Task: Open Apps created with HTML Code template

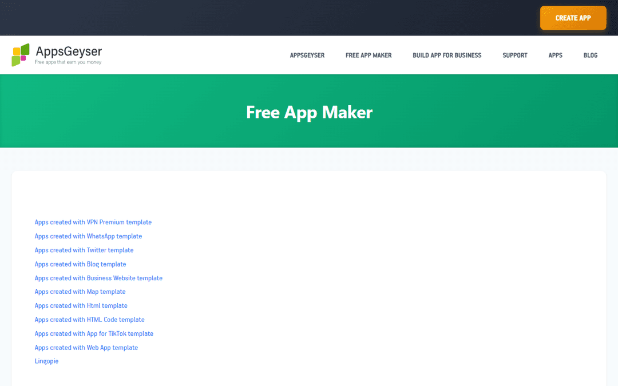Action: click(x=89, y=320)
